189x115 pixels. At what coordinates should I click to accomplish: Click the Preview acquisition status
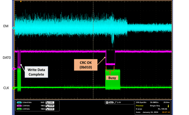tap(140, 106)
